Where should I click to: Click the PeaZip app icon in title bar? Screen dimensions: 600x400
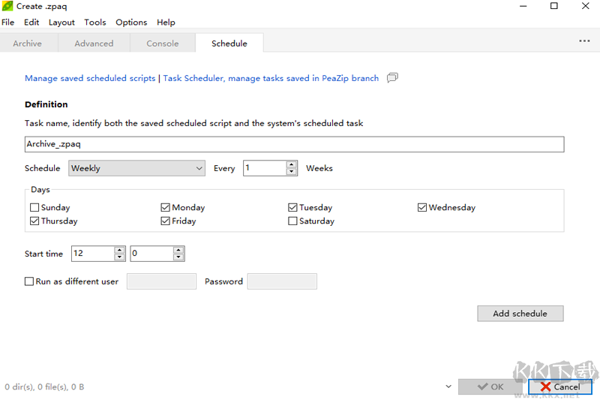pyautogui.click(x=7, y=6)
